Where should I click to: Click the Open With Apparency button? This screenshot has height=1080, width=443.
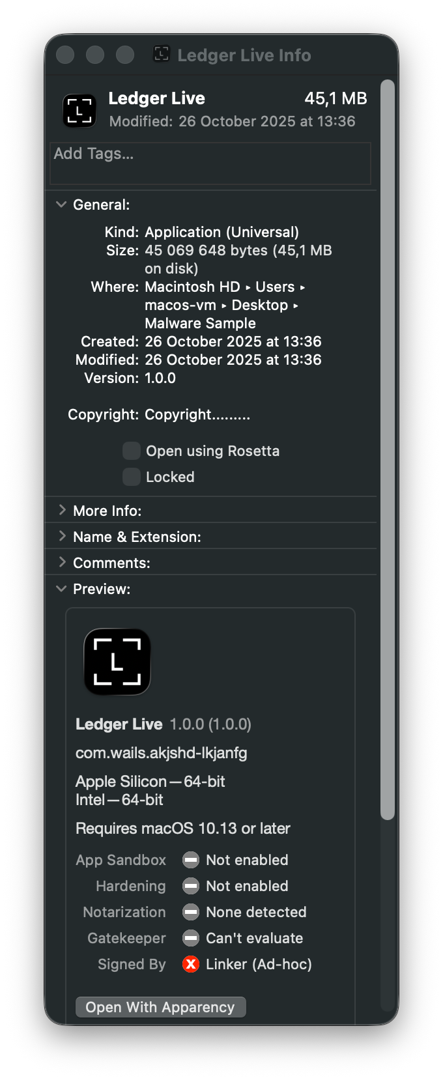pyautogui.click(x=160, y=1007)
